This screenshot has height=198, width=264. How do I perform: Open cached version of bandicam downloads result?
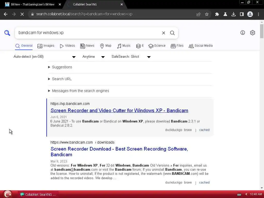(204, 183)
